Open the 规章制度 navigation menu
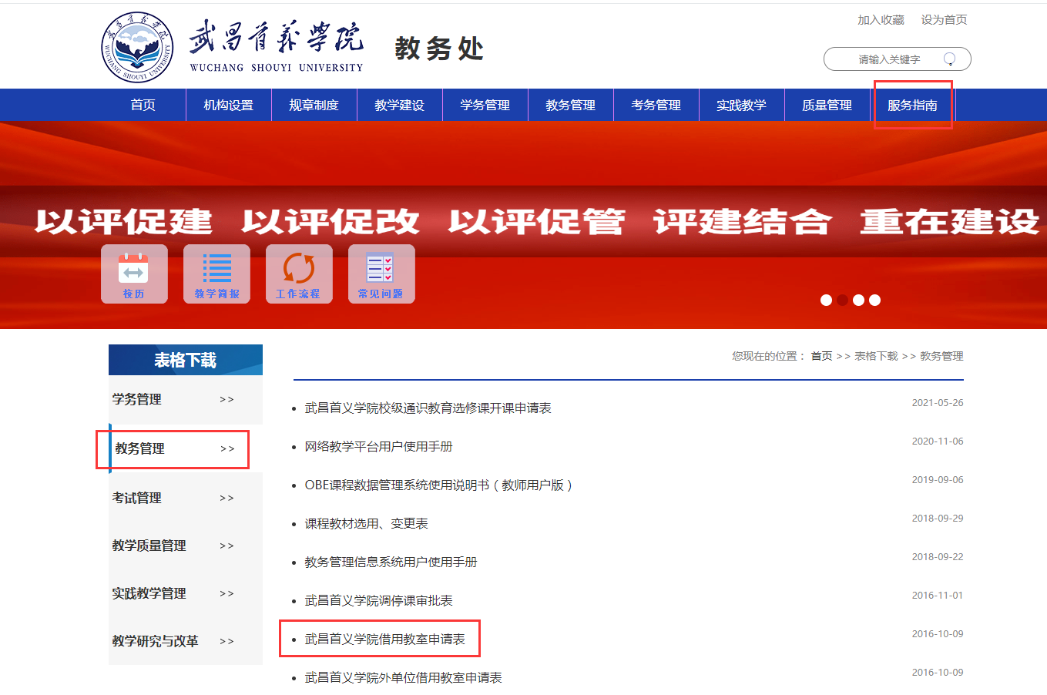The width and height of the screenshot is (1047, 695). [x=314, y=106]
